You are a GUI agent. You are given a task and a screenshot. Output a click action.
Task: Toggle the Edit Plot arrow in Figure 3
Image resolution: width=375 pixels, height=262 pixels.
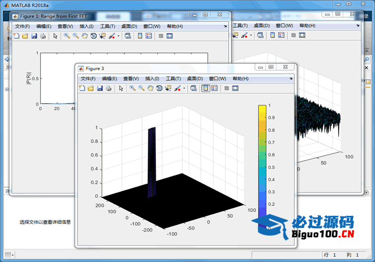[121, 89]
